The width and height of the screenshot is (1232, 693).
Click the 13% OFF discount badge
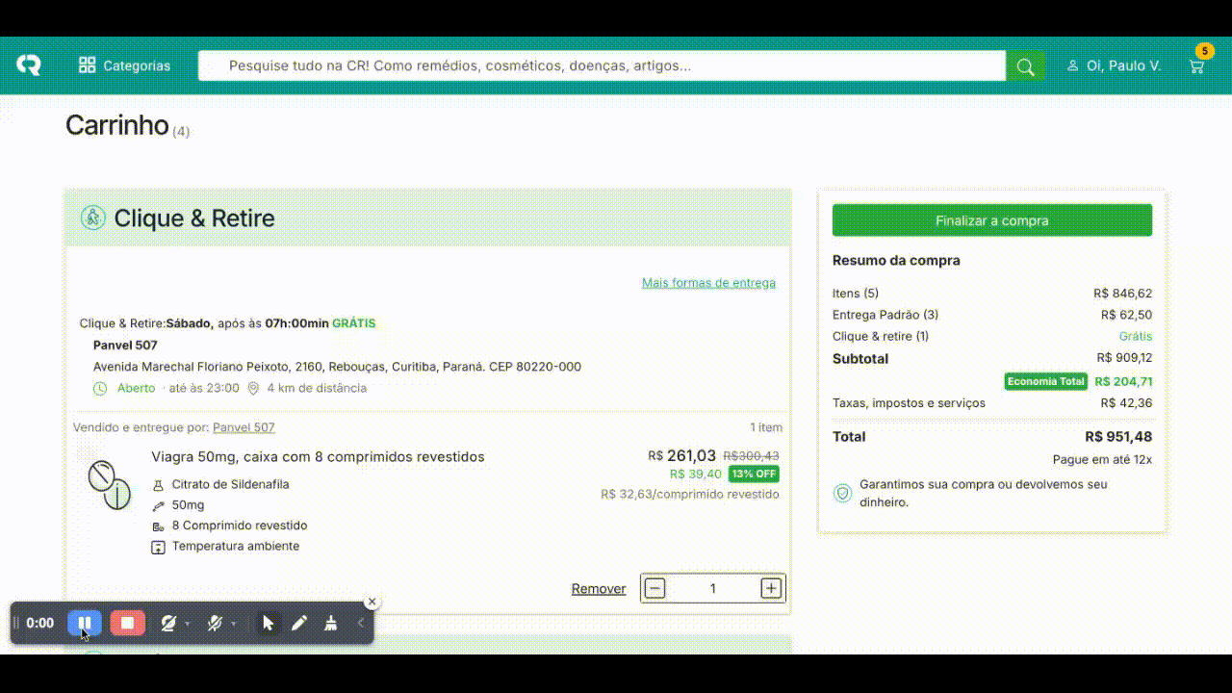(x=754, y=474)
